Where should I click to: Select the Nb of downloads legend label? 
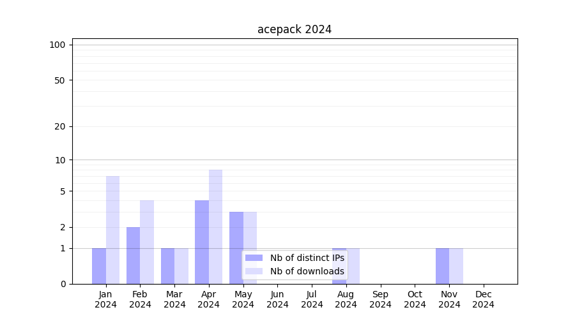tap(307, 271)
